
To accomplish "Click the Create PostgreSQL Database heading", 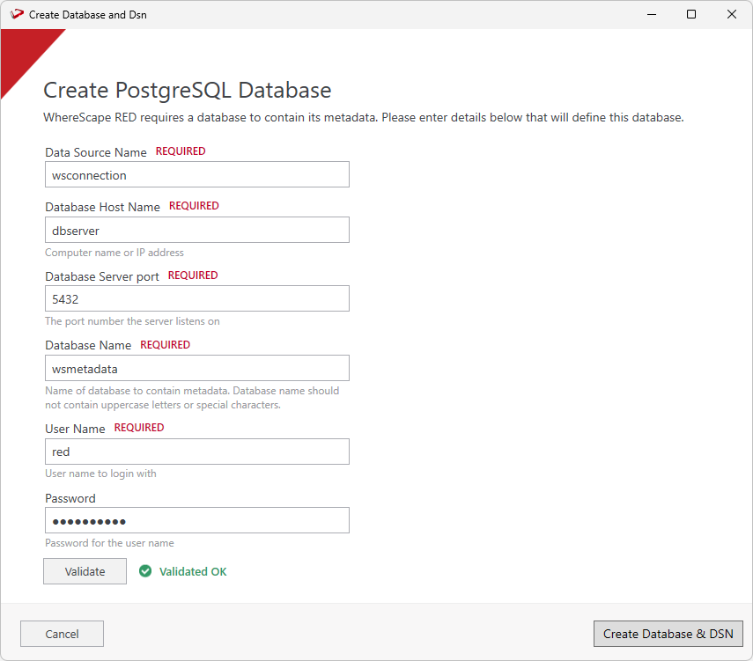I will click(188, 91).
